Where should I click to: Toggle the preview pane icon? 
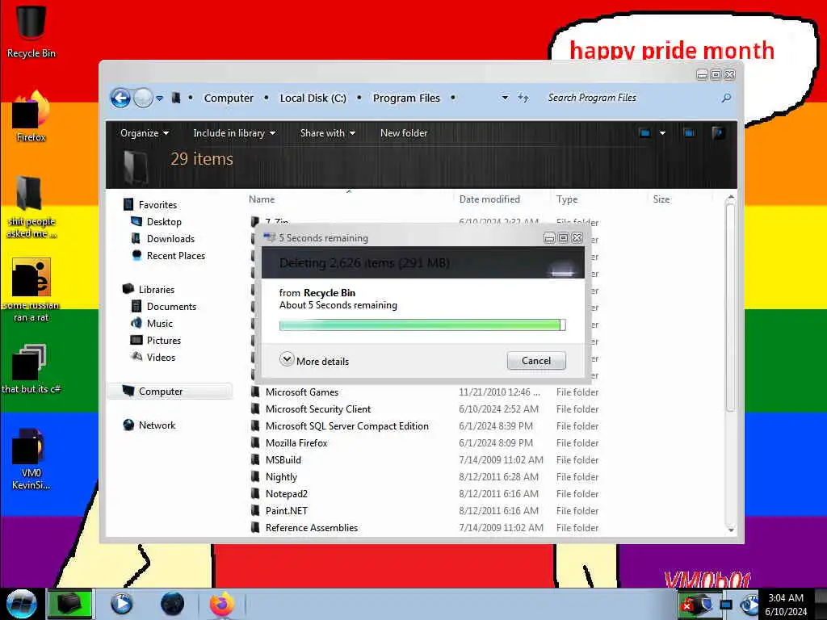(689, 133)
